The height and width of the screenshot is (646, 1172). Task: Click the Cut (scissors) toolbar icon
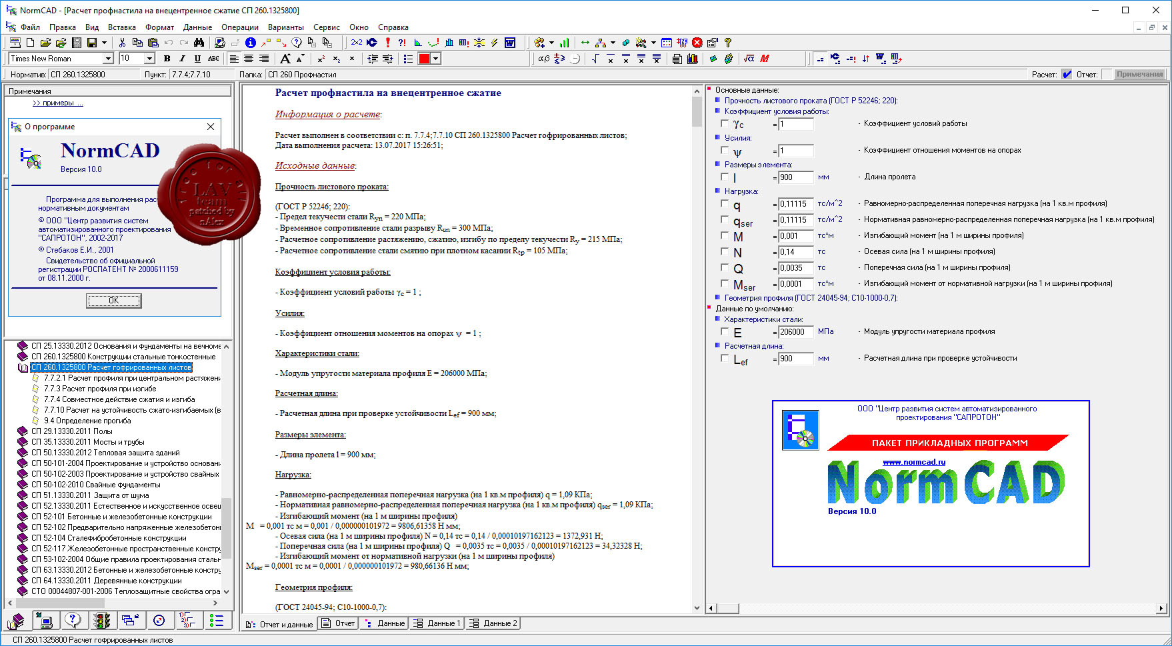pos(122,43)
